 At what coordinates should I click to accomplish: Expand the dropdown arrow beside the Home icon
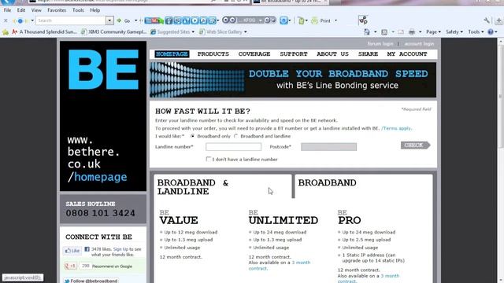(375, 32)
